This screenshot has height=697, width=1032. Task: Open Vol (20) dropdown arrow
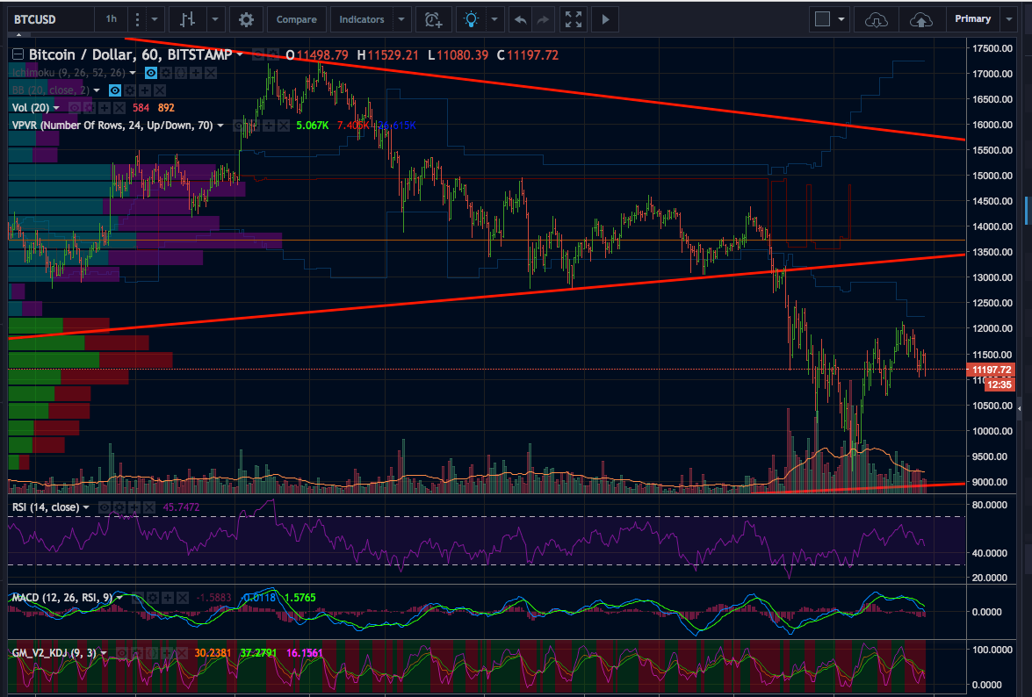pos(56,108)
